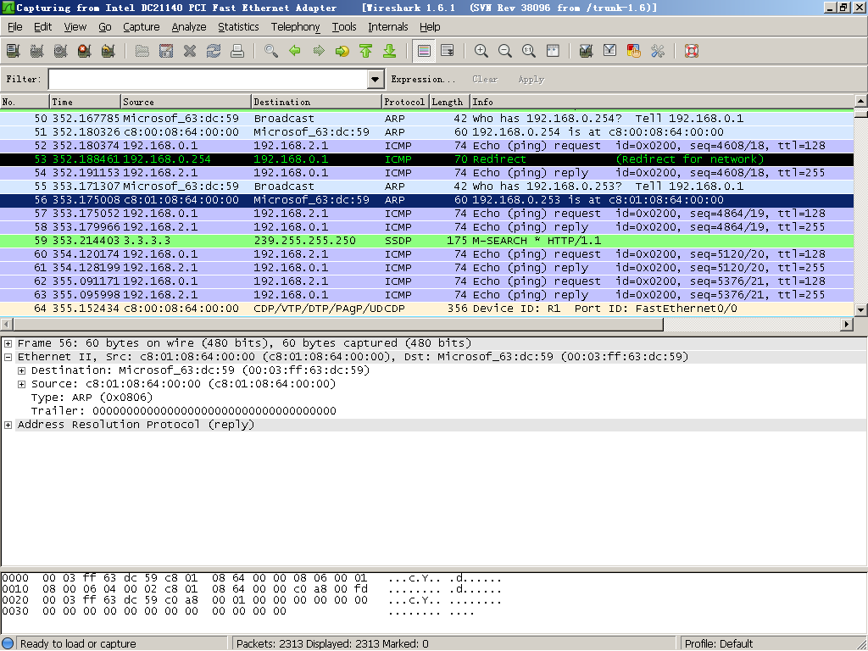The image size is (868, 651).
Task: Open the Analyze menu
Action: (x=189, y=26)
